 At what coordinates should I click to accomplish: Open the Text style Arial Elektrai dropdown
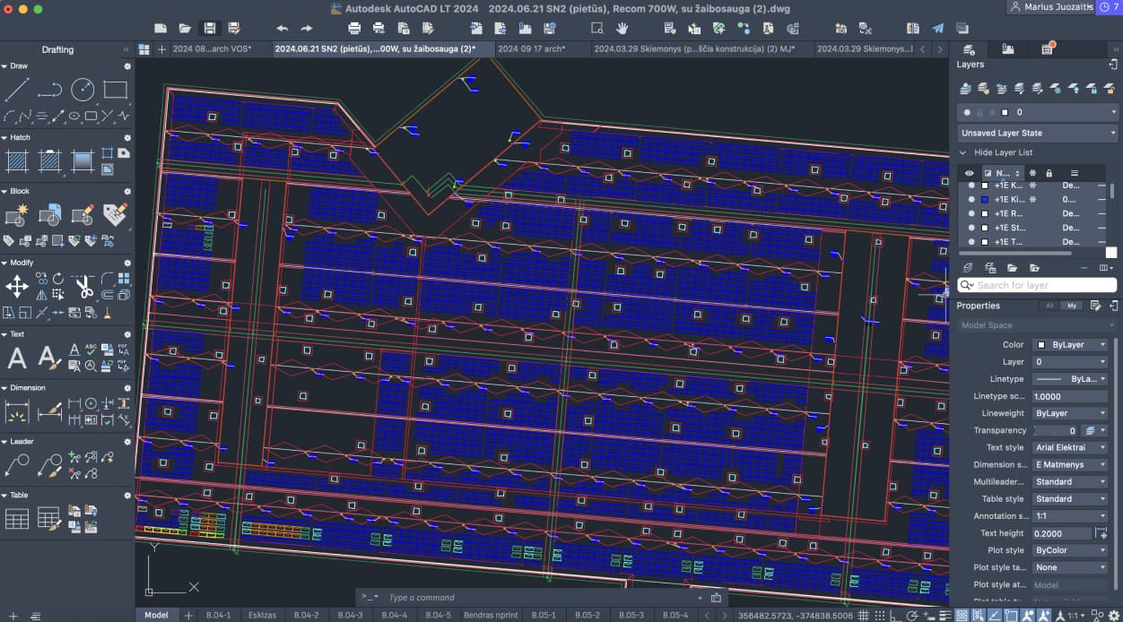pos(1069,447)
